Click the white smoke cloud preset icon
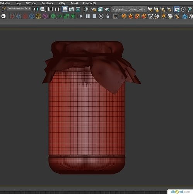This screenshot has width=193, height=194. pyautogui.click(x=150, y=16)
